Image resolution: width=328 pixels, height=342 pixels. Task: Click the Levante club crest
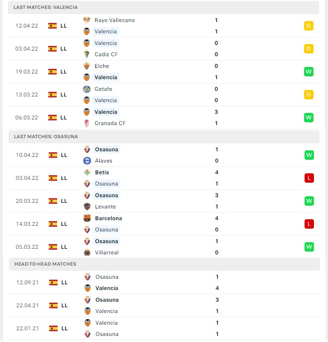click(x=87, y=207)
